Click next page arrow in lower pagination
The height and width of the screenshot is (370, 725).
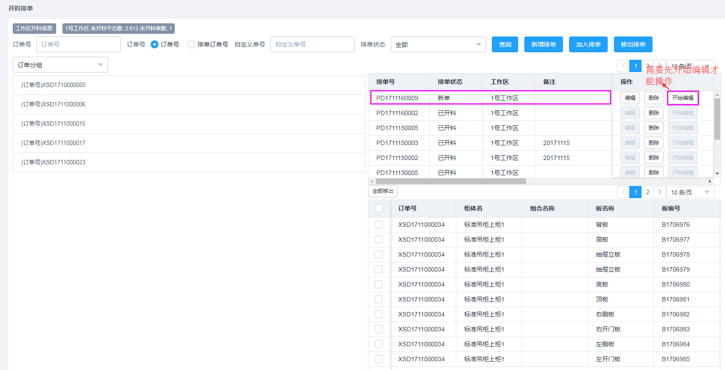[x=660, y=192]
